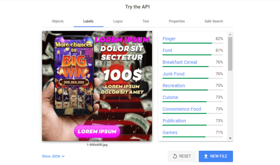The image size is (280, 165).
Task: Click the uploaded casino ad image
Action: pyautogui.click(x=97, y=86)
